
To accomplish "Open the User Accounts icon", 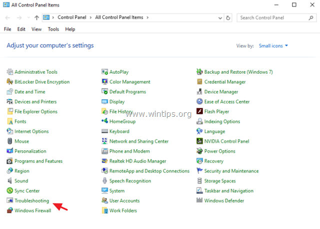I will [104, 200].
